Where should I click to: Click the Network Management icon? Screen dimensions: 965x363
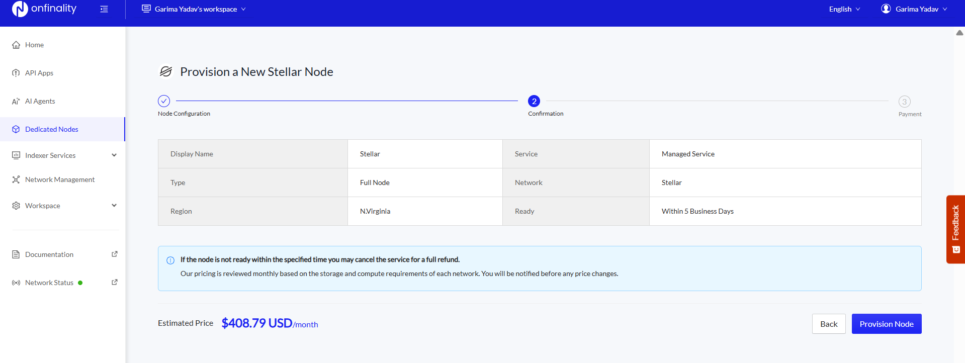coord(16,179)
